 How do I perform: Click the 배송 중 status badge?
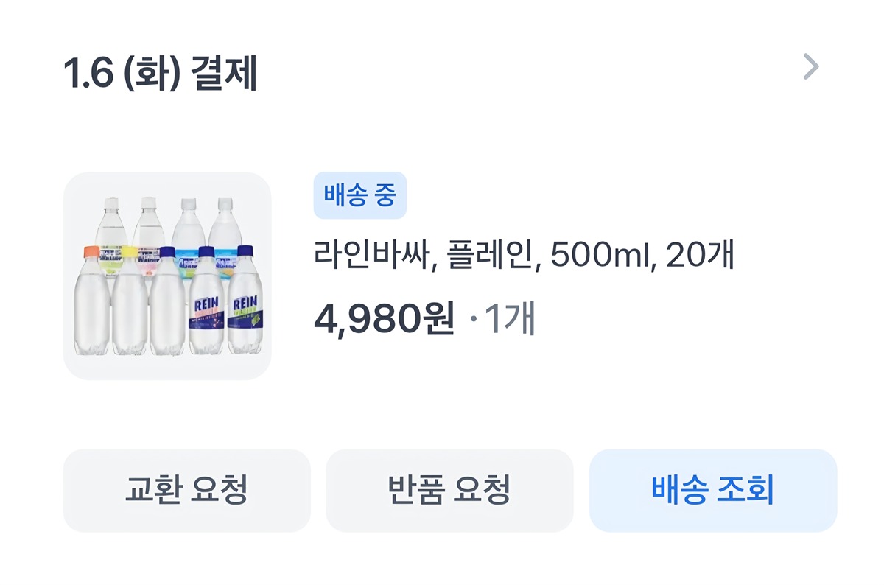[359, 196]
